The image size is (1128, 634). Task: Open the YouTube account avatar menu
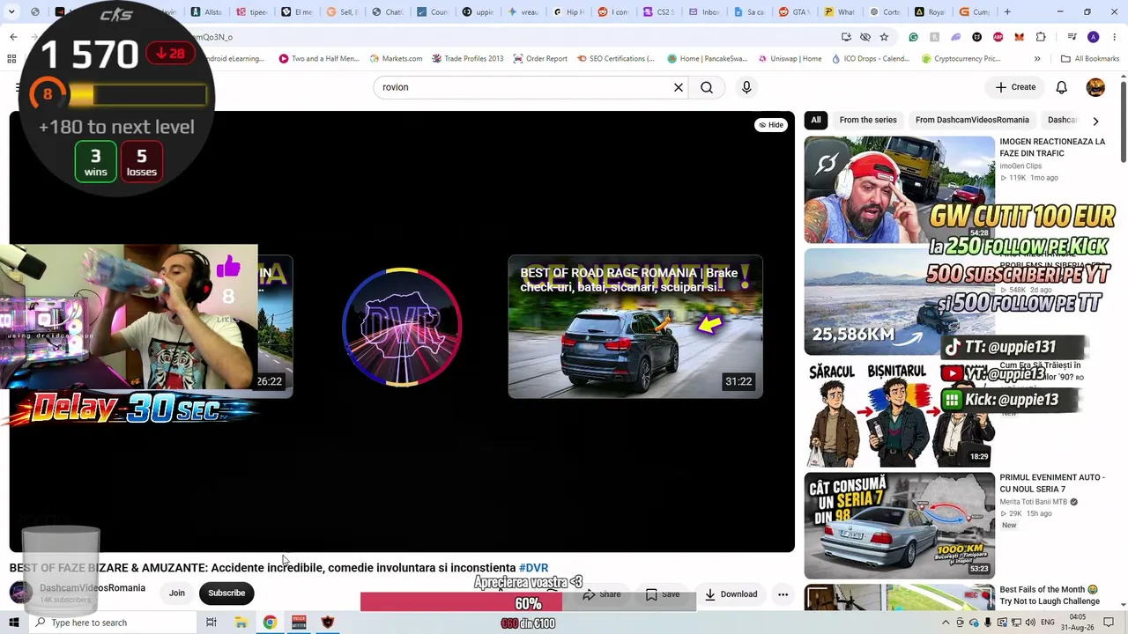(1095, 87)
